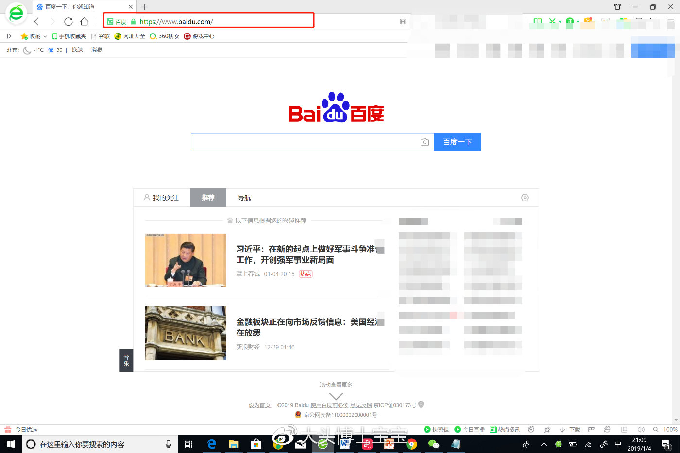The height and width of the screenshot is (453, 680).
Task: Go to browser home page icon
Action: pyautogui.click(x=85, y=21)
